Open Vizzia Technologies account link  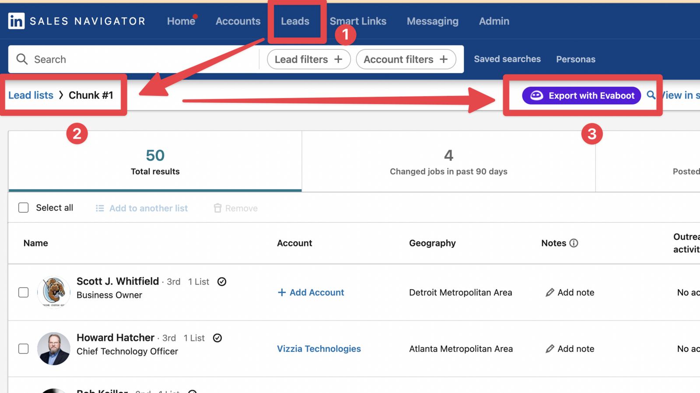pyautogui.click(x=319, y=349)
